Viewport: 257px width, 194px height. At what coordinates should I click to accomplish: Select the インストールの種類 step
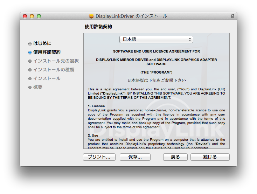click(54, 70)
